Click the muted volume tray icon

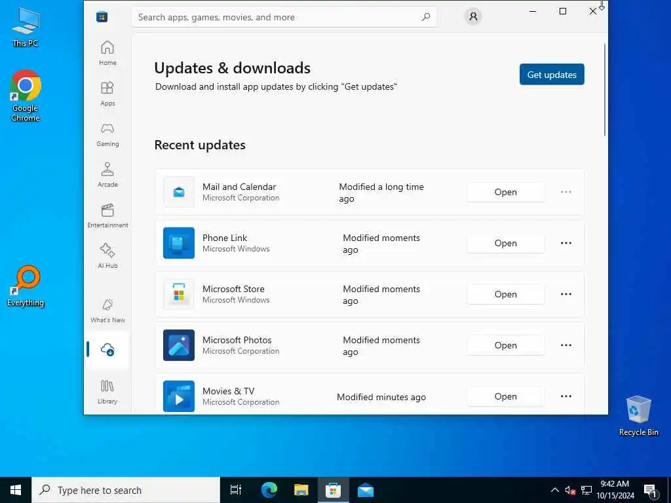coord(570,490)
